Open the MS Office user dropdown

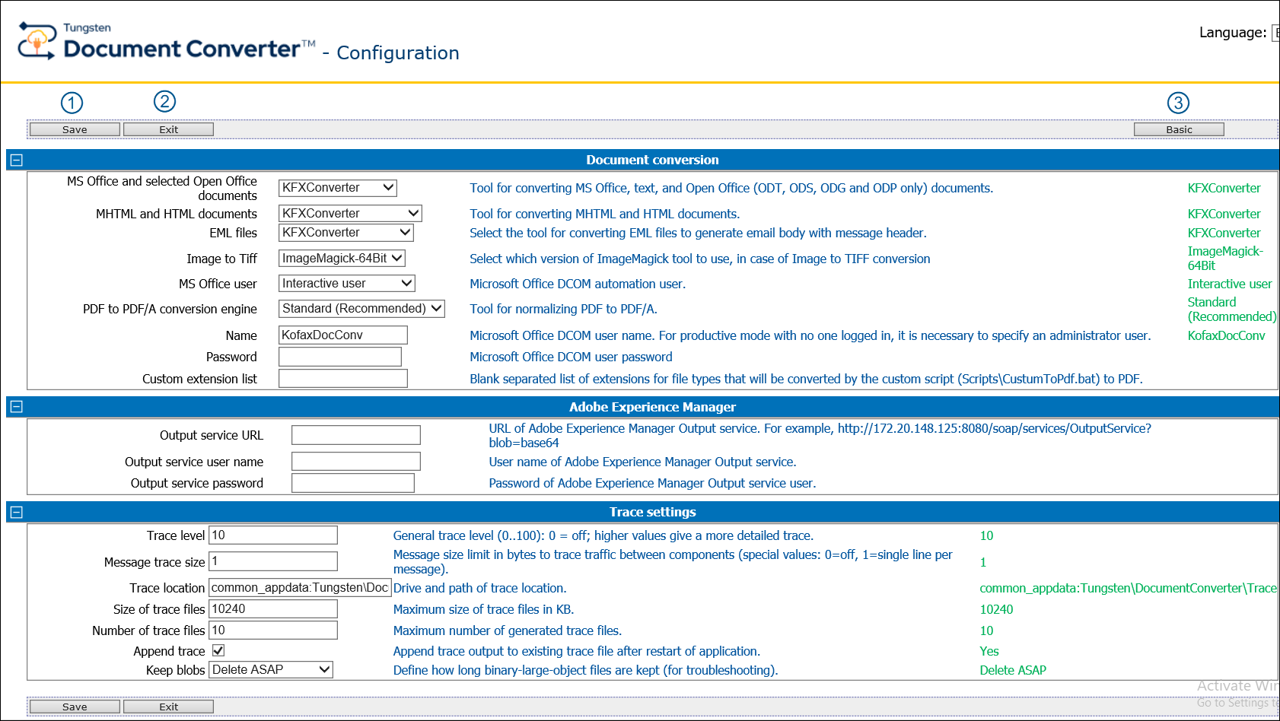tap(346, 284)
